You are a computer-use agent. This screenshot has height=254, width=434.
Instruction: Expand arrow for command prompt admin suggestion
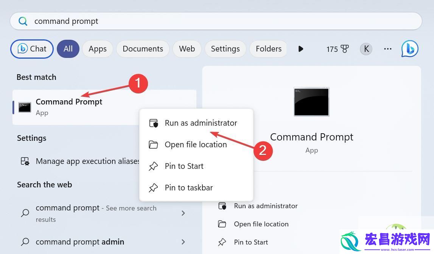coord(183,242)
